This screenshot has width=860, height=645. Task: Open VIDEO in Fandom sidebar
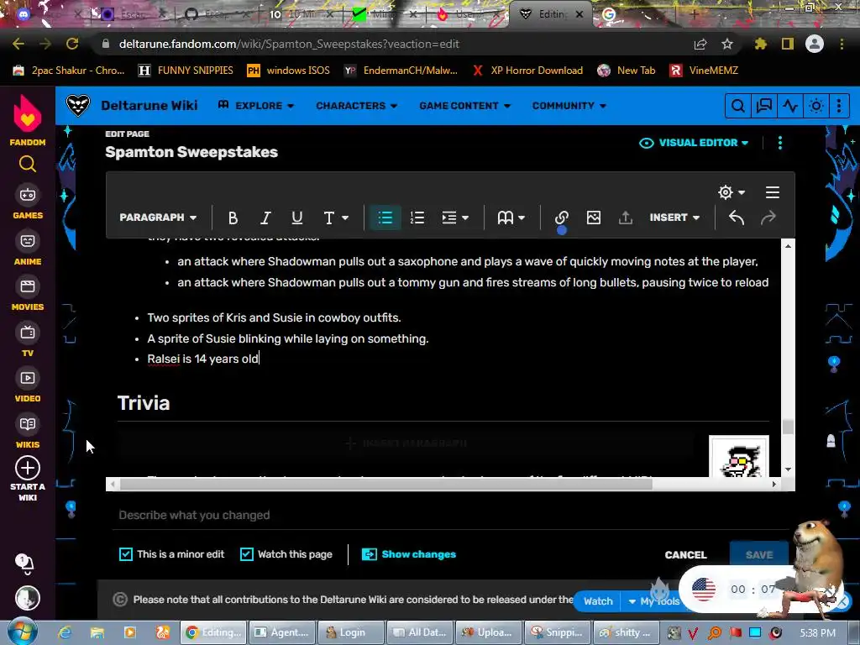(x=28, y=386)
